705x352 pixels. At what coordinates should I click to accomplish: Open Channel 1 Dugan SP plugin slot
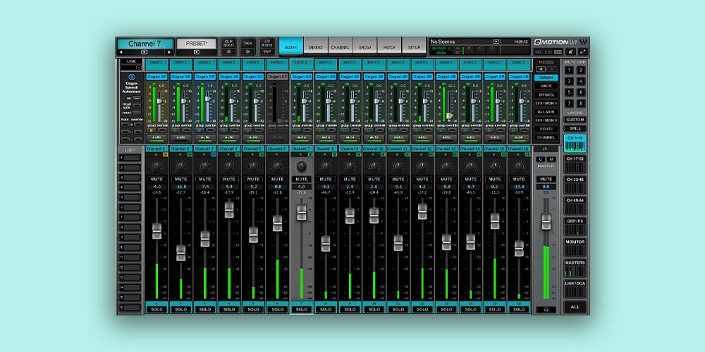point(157,77)
